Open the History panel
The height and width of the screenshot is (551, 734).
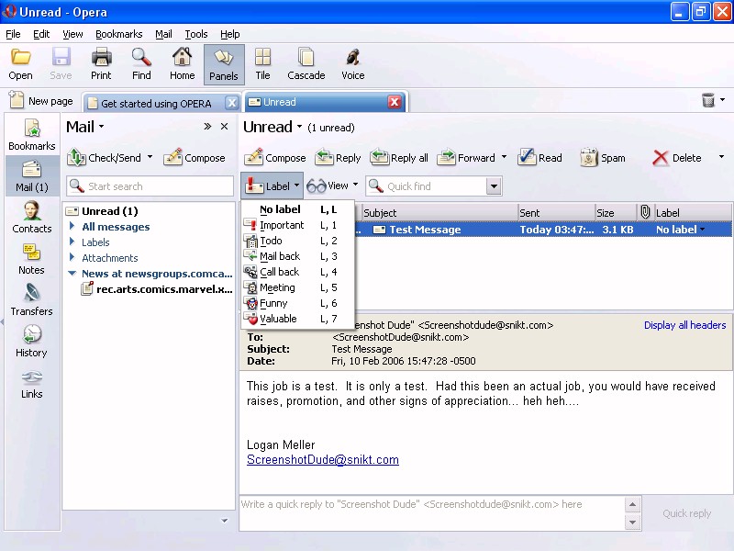[32, 341]
